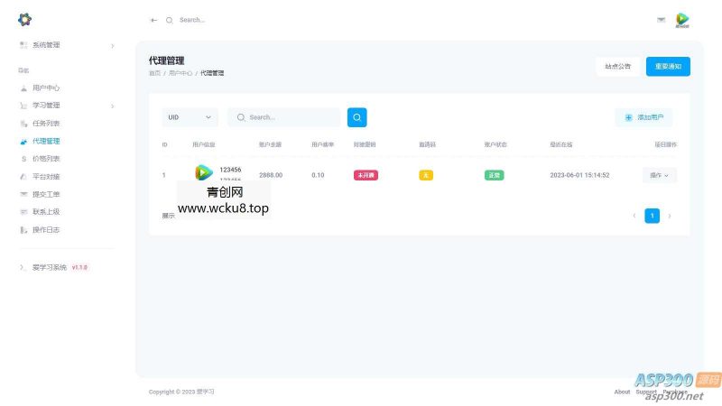The image size is (722, 406).
Task: Click the 操作日志 sidebar icon
Action: coord(23,230)
